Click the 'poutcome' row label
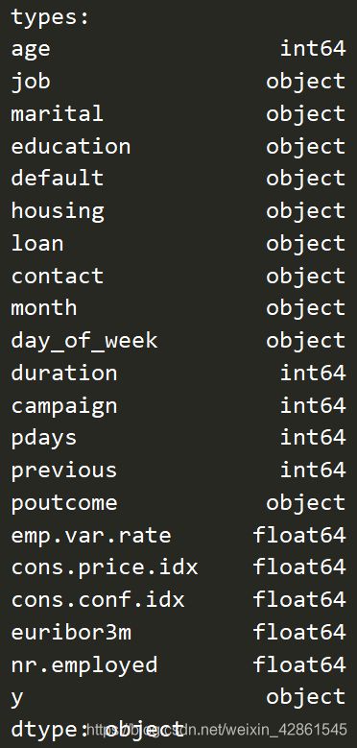The height and width of the screenshot is (748, 357). [x=64, y=503]
